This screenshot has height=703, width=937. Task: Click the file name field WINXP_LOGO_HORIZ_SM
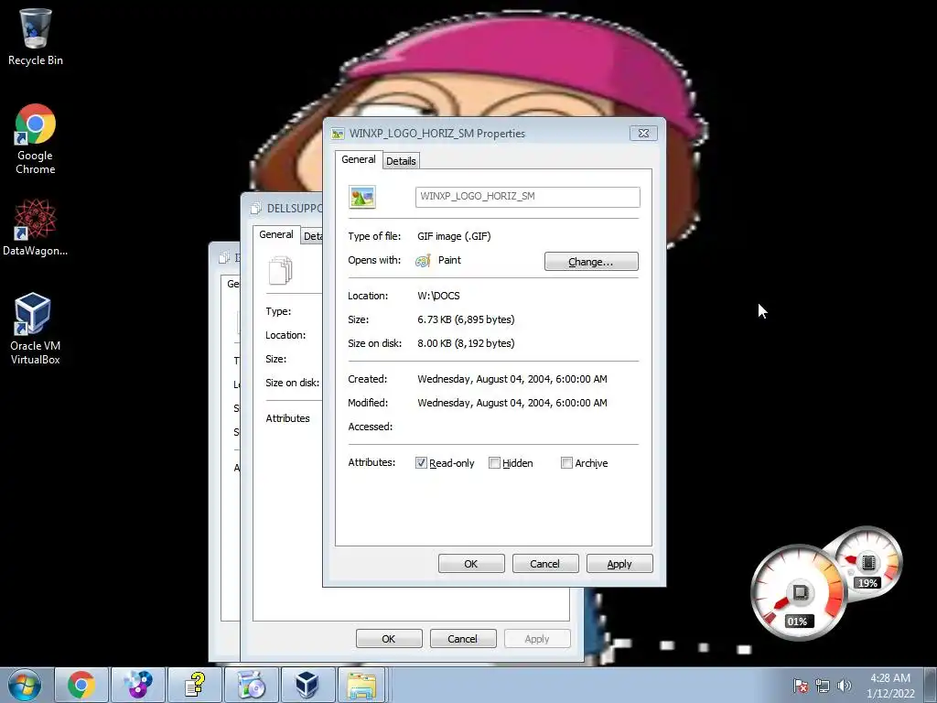click(528, 197)
